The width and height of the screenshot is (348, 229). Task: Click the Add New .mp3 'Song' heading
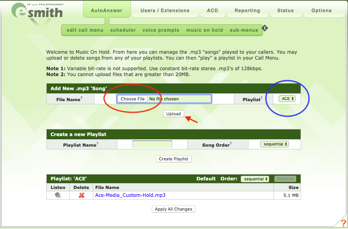pos(78,88)
